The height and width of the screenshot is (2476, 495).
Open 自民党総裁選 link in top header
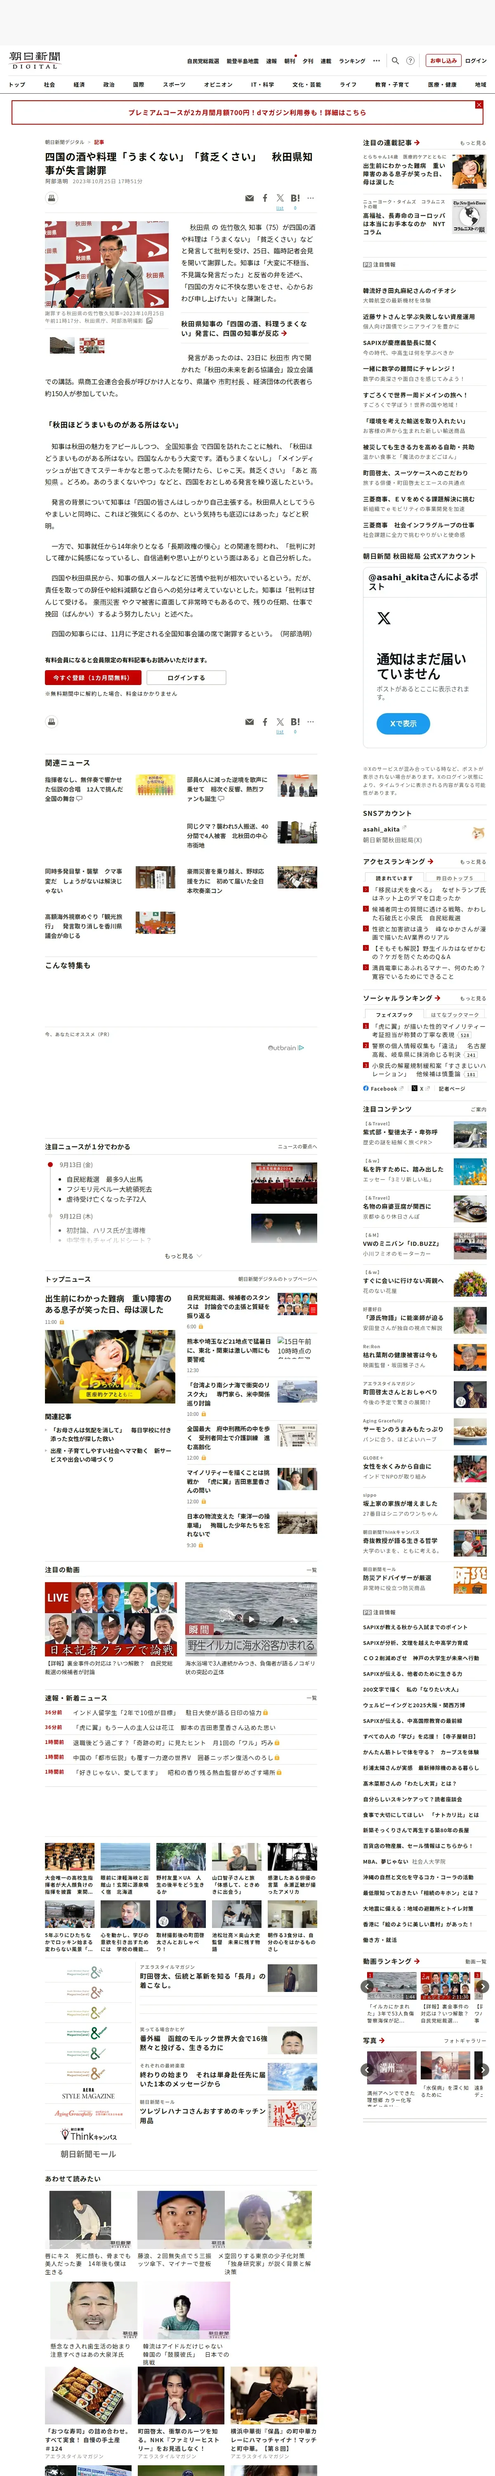(203, 61)
